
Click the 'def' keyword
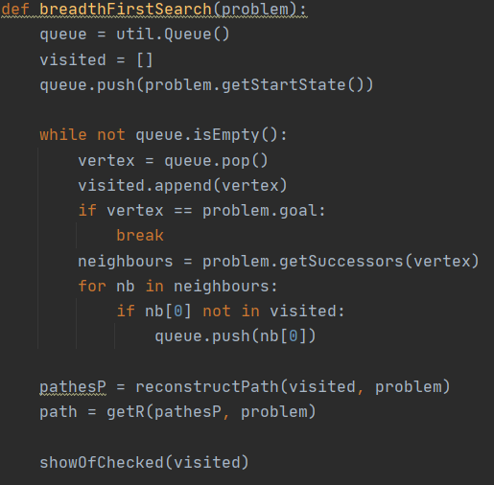[15, 9]
